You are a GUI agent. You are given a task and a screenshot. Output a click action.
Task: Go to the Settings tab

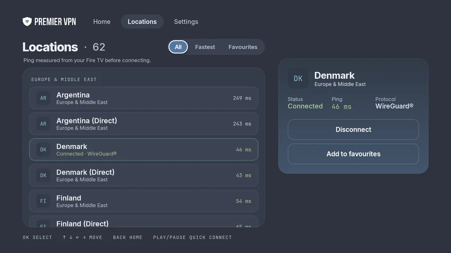[x=186, y=22]
